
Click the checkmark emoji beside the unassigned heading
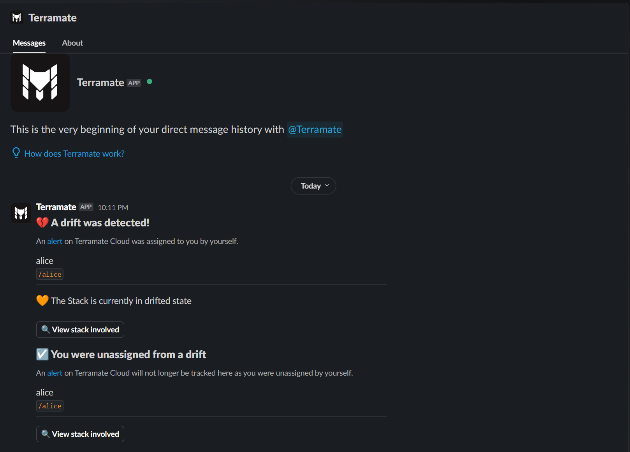[42, 354]
